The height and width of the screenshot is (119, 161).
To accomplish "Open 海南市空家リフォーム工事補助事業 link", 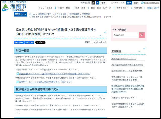I will pyautogui.click(x=127, y=71).
